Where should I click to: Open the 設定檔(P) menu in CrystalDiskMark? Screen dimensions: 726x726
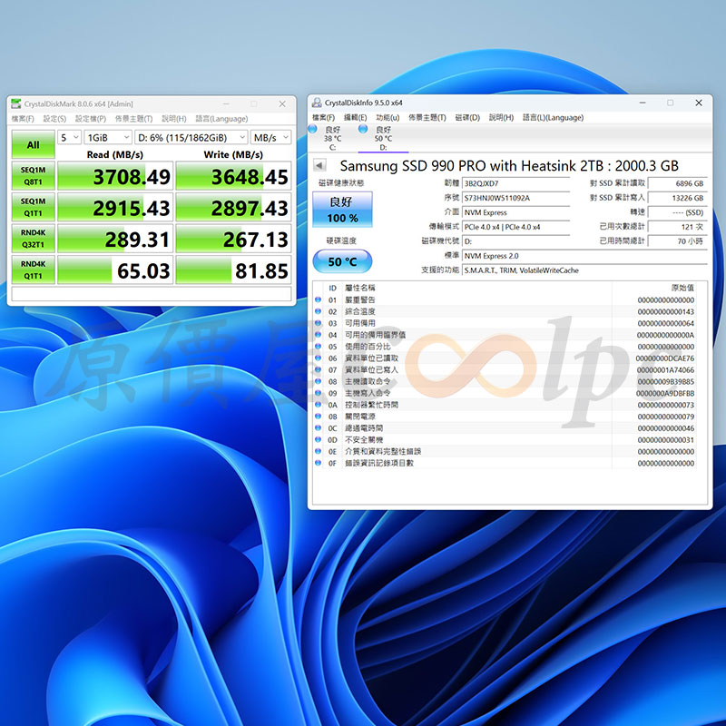90,119
